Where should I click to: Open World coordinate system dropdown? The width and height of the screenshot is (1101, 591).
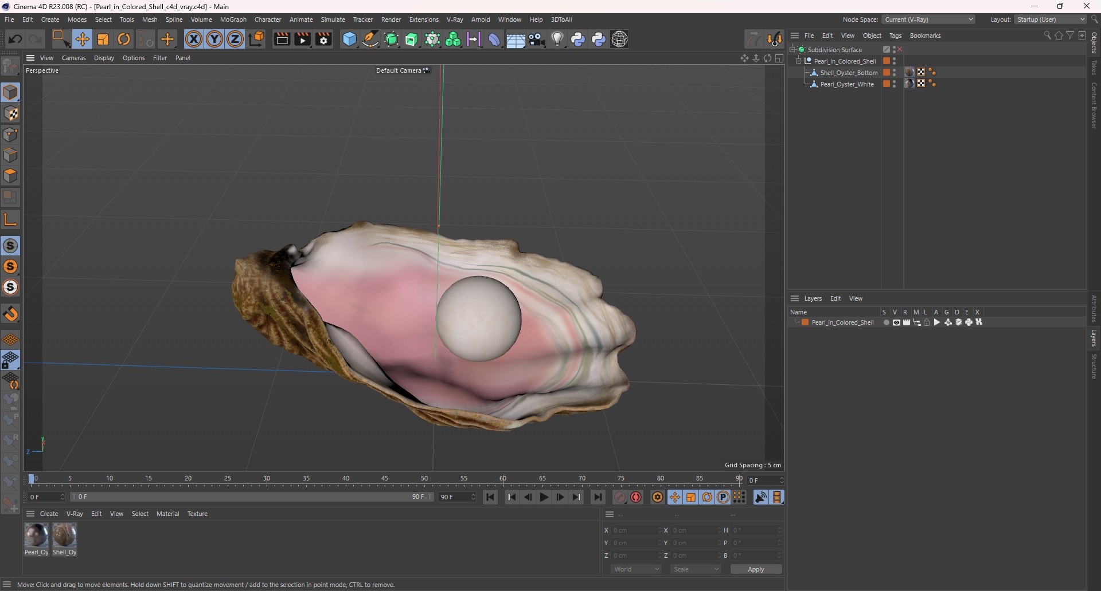pyautogui.click(x=637, y=569)
